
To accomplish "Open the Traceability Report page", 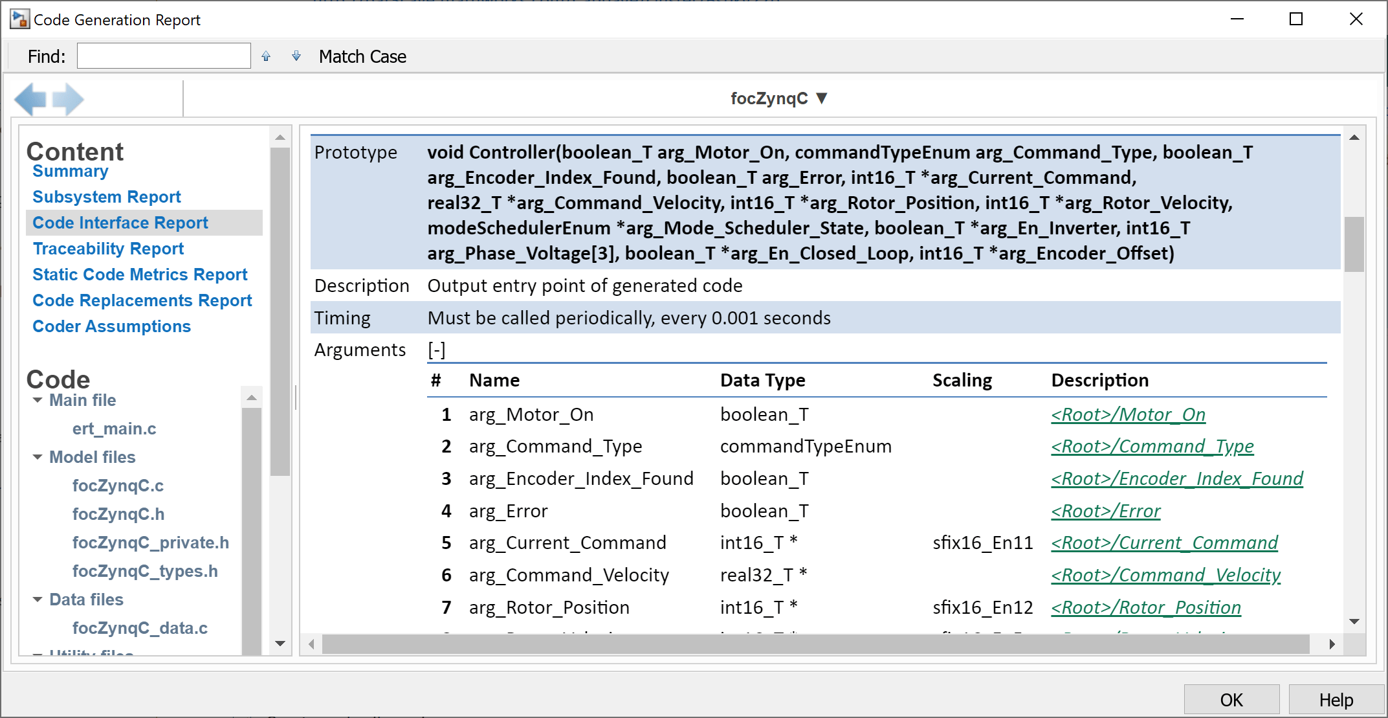I will (x=108, y=249).
